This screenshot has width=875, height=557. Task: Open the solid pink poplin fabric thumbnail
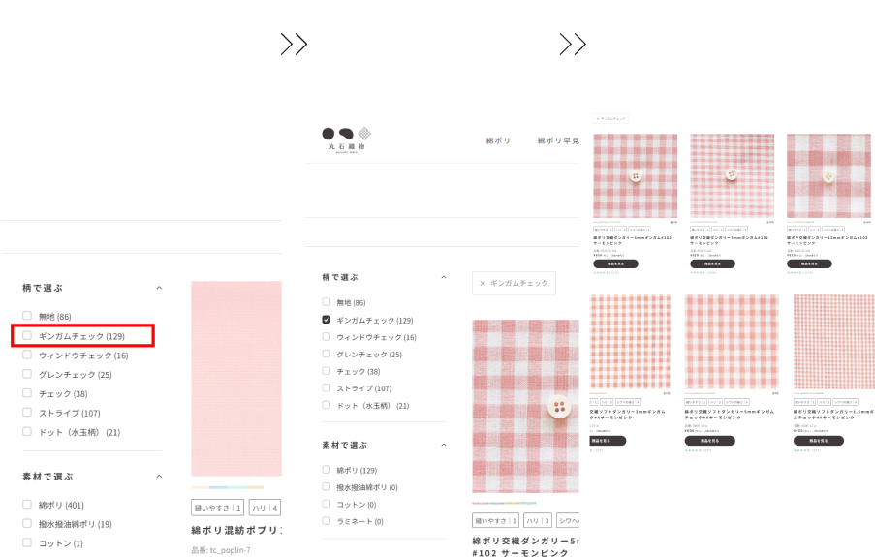(236, 378)
